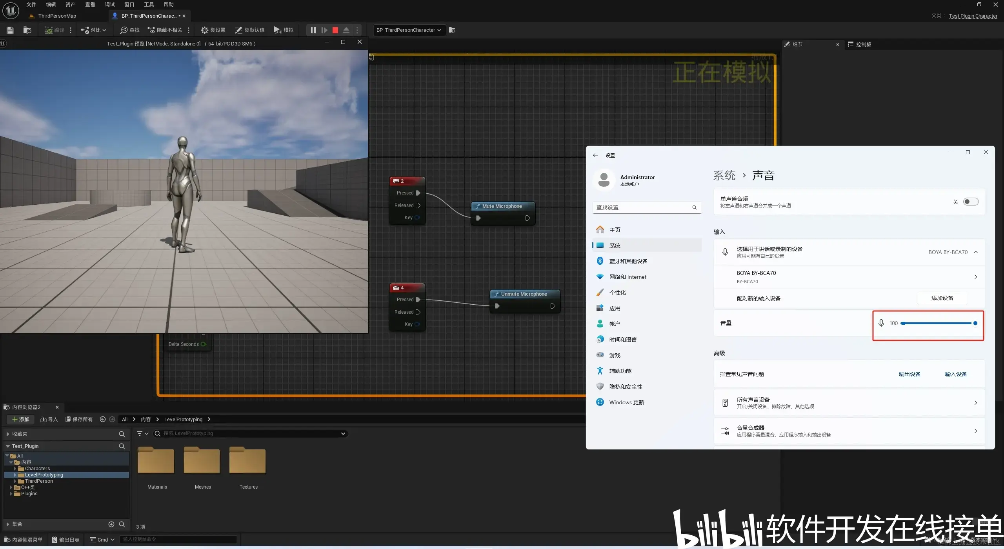The image size is (1004, 549).
Task: Click Pressed exec pin on keyboard 2 node
Action: click(418, 193)
